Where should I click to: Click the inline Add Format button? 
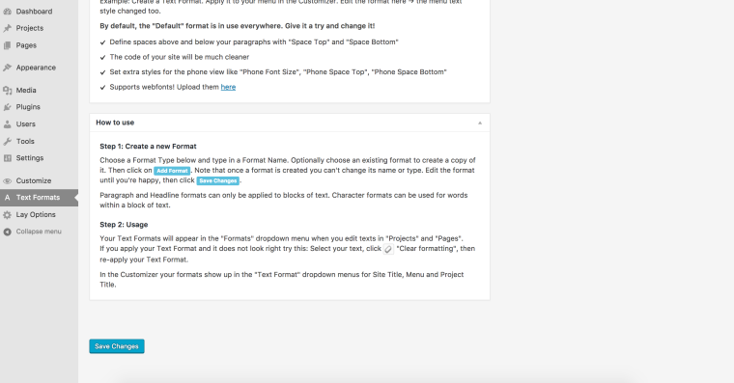point(172,171)
